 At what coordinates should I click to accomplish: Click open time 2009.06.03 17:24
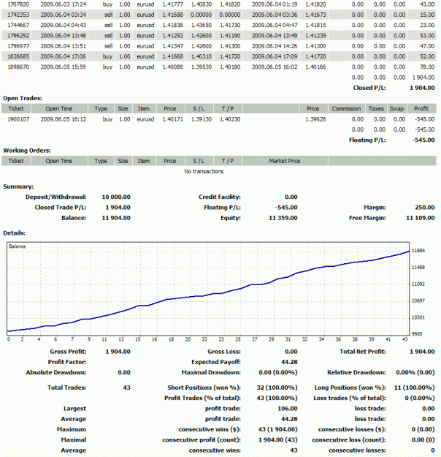pos(64,4)
